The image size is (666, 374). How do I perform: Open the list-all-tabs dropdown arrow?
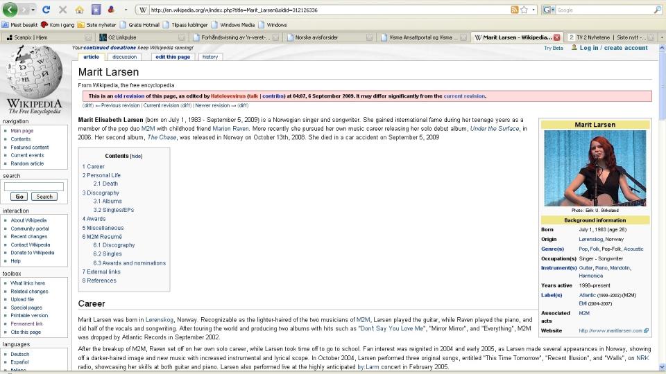[x=661, y=37]
